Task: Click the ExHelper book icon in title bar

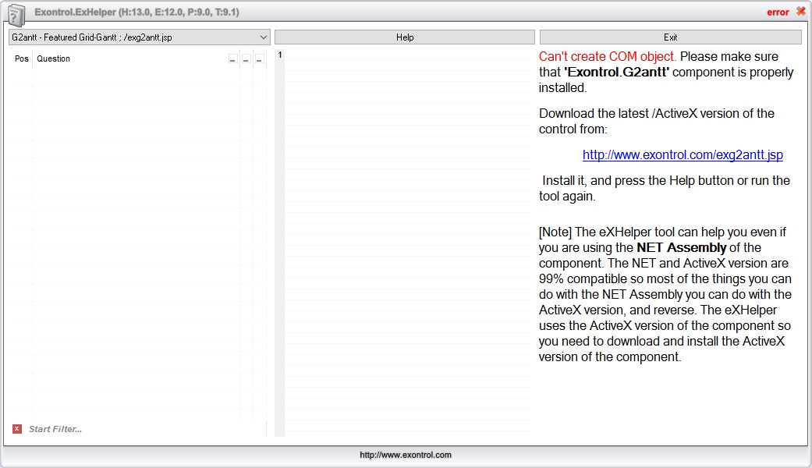Action: pyautogui.click(x=16, y=13)
